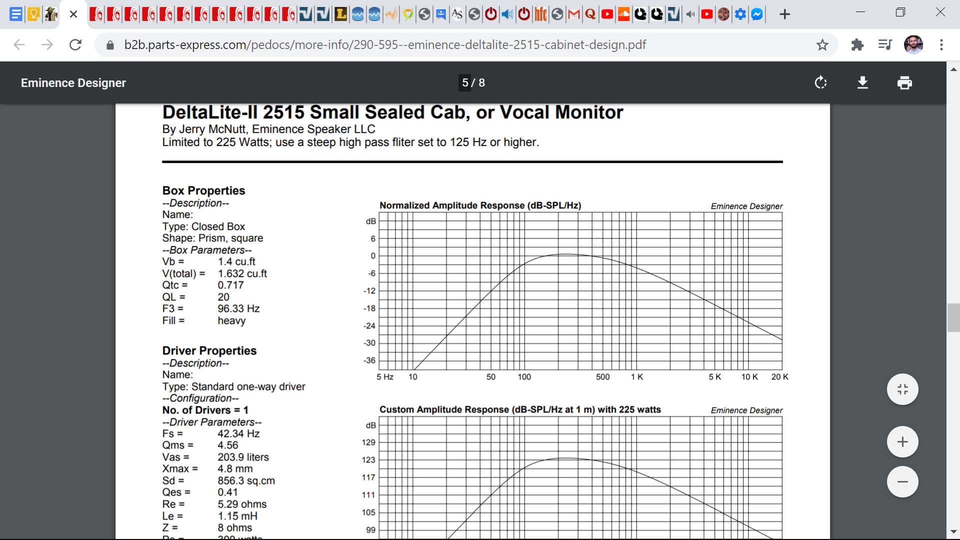Click the scrollbar down arrow
Viewport: 960px width, 540px height.
pyautogui.click(x=953, y=532)
